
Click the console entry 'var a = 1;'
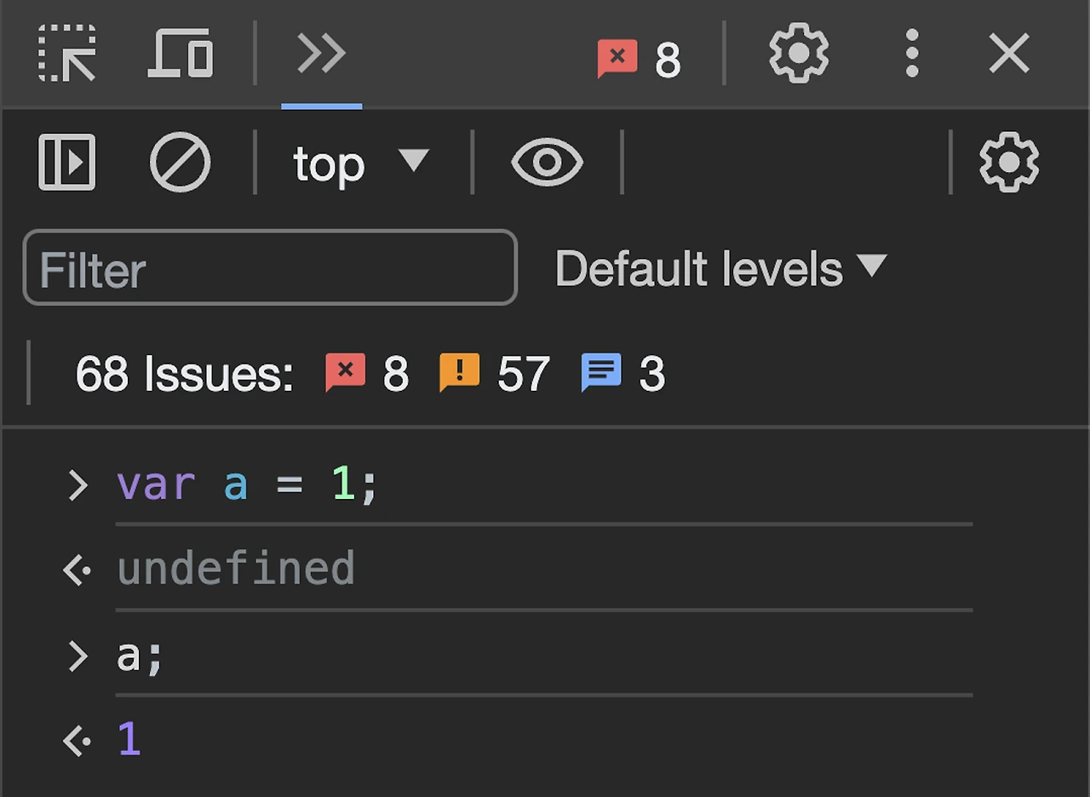[x=247, y=485]
